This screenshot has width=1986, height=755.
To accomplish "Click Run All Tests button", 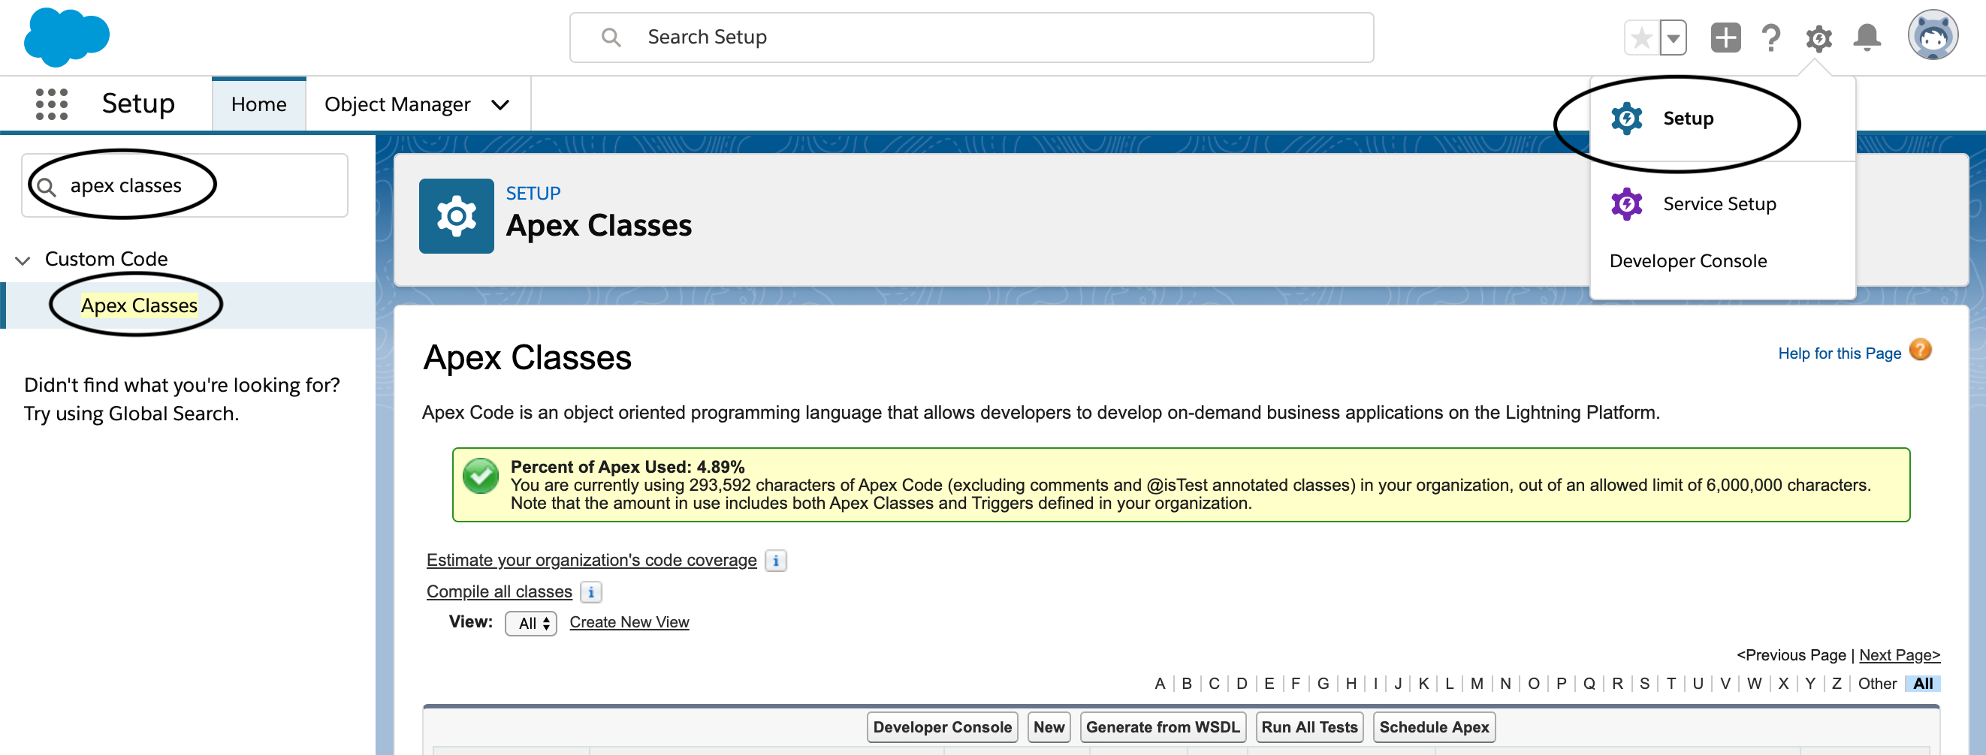I will (1309, 726).
